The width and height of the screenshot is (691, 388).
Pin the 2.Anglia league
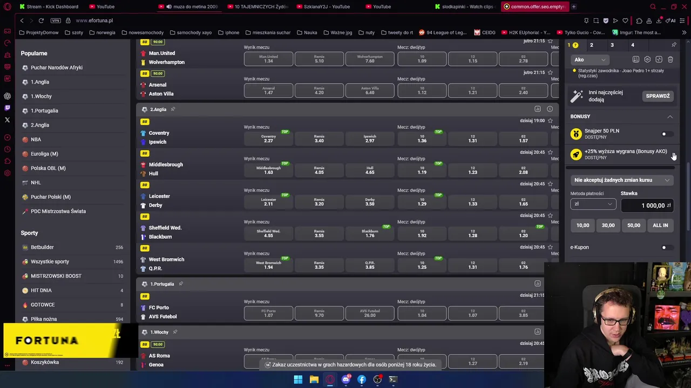click(x=173, y=109)
